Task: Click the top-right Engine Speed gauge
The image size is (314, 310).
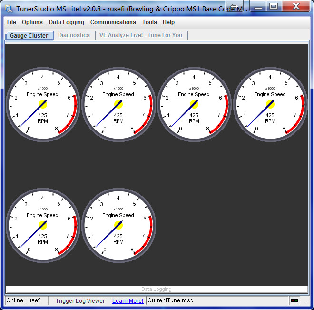Action: [270, 104]
